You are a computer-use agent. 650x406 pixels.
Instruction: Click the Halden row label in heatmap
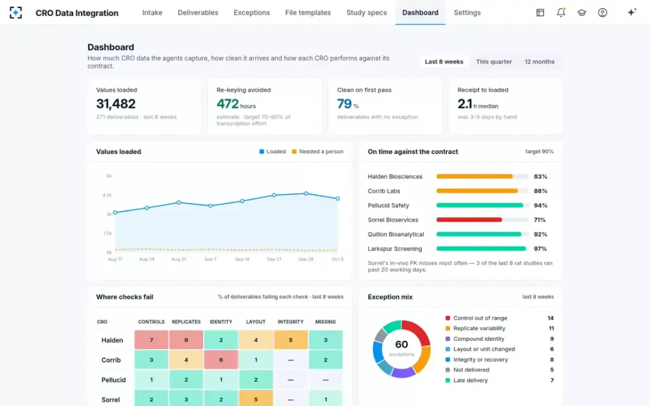[x=112, y=340]
